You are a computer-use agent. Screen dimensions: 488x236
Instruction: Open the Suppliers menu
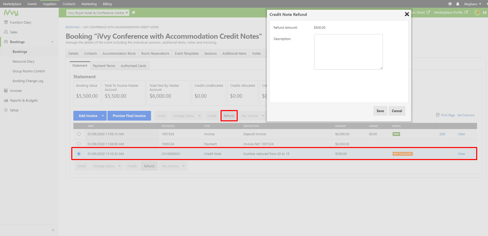coord(50,4)
